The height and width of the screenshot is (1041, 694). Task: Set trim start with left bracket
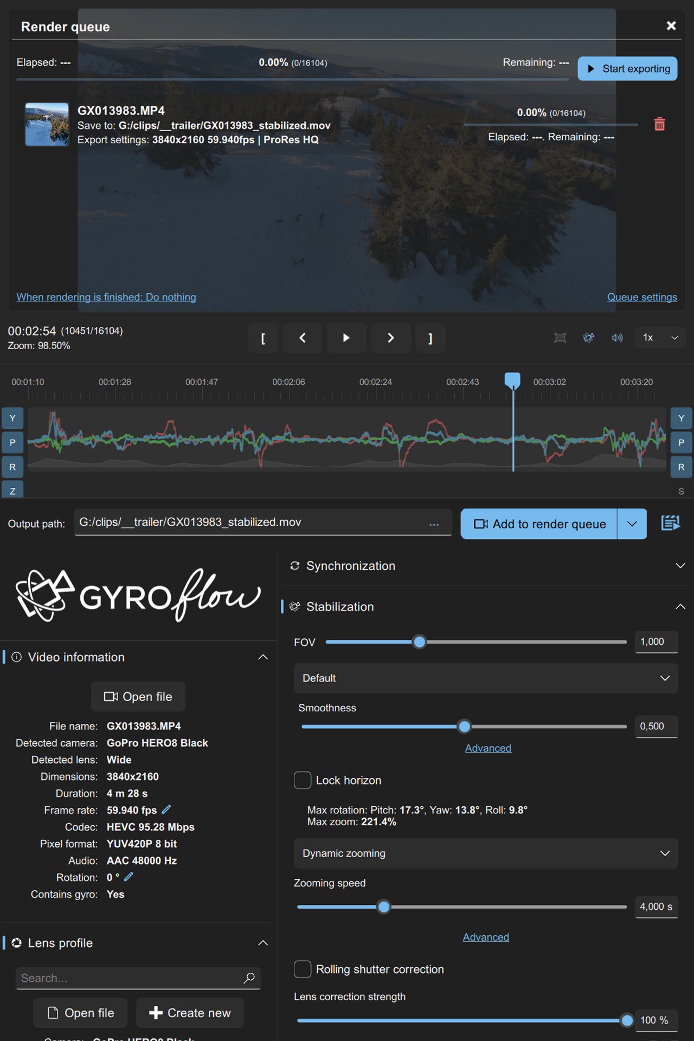pyautogui.click(x=263, y=338)
